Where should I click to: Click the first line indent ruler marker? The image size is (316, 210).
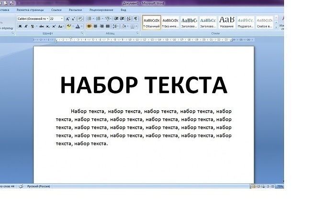[x=70, y=38]
